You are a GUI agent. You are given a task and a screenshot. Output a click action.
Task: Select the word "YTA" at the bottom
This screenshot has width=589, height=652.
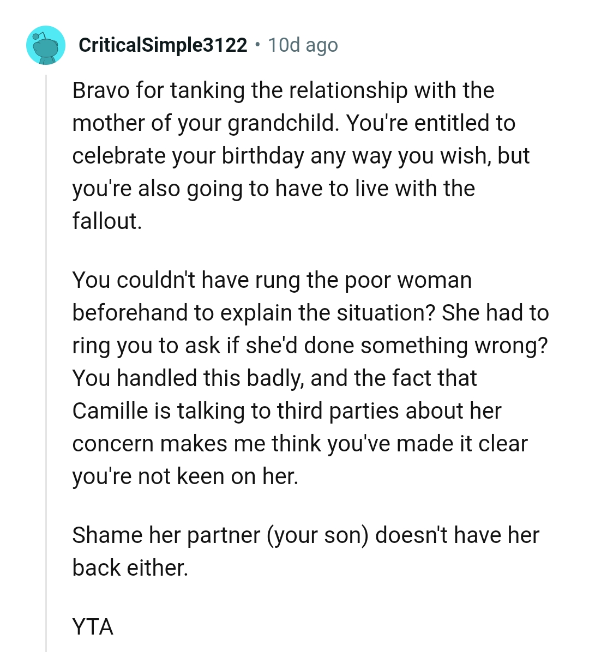pos(93,627)
